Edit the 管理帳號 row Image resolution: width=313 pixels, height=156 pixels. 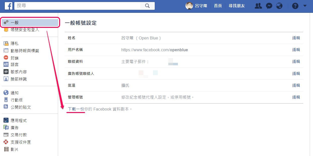[x=296, y=97]
